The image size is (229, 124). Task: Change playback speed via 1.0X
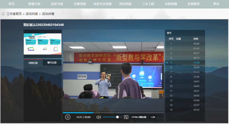[153, 117]
